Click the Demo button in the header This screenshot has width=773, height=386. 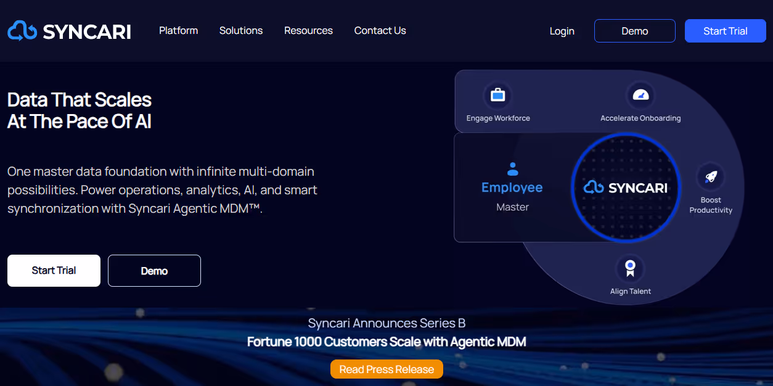[635, 31]
